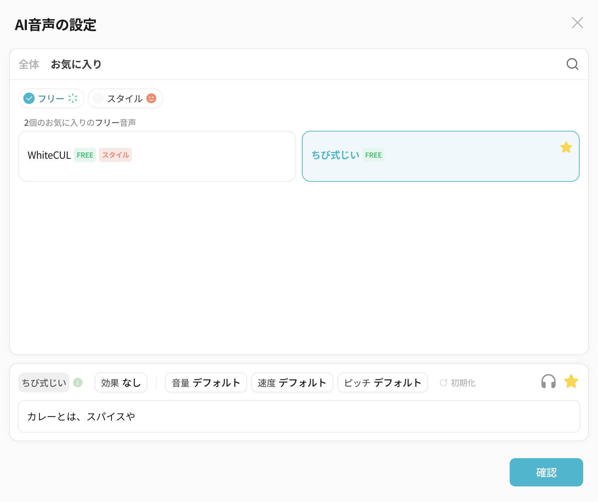Unfavorite ちび式じい via card star
Image resolution: width=598 pixels, height=502 pixels.
(x=566, y=147)
